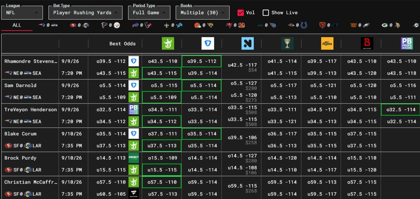Screen dimensions: 420x199
Task: Filter to Ravens at Colts matchup tab
Action: 298,26
